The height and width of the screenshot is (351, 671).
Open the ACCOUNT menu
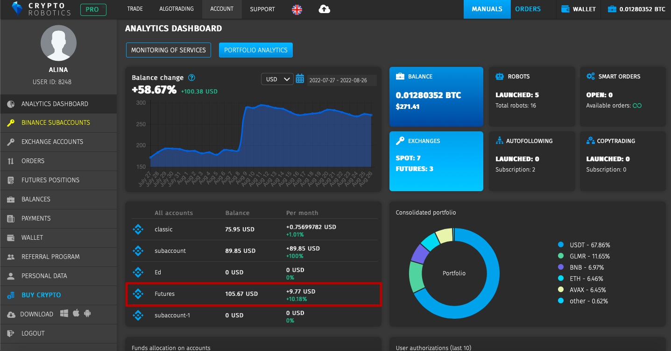[x=222, y=9]
